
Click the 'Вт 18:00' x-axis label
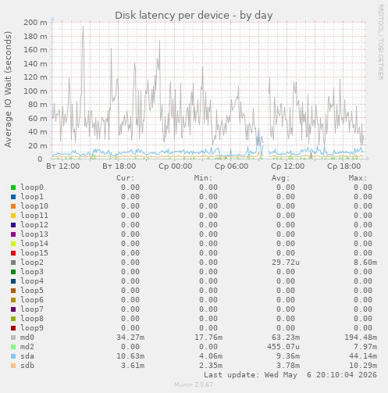coord(119,166)
